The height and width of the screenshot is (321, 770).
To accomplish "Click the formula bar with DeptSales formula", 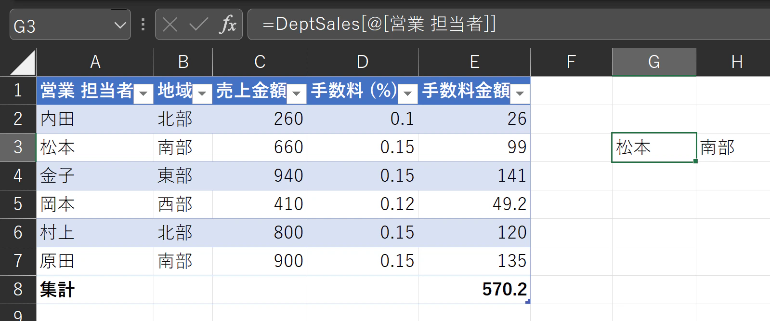I will tap(509, 24).
